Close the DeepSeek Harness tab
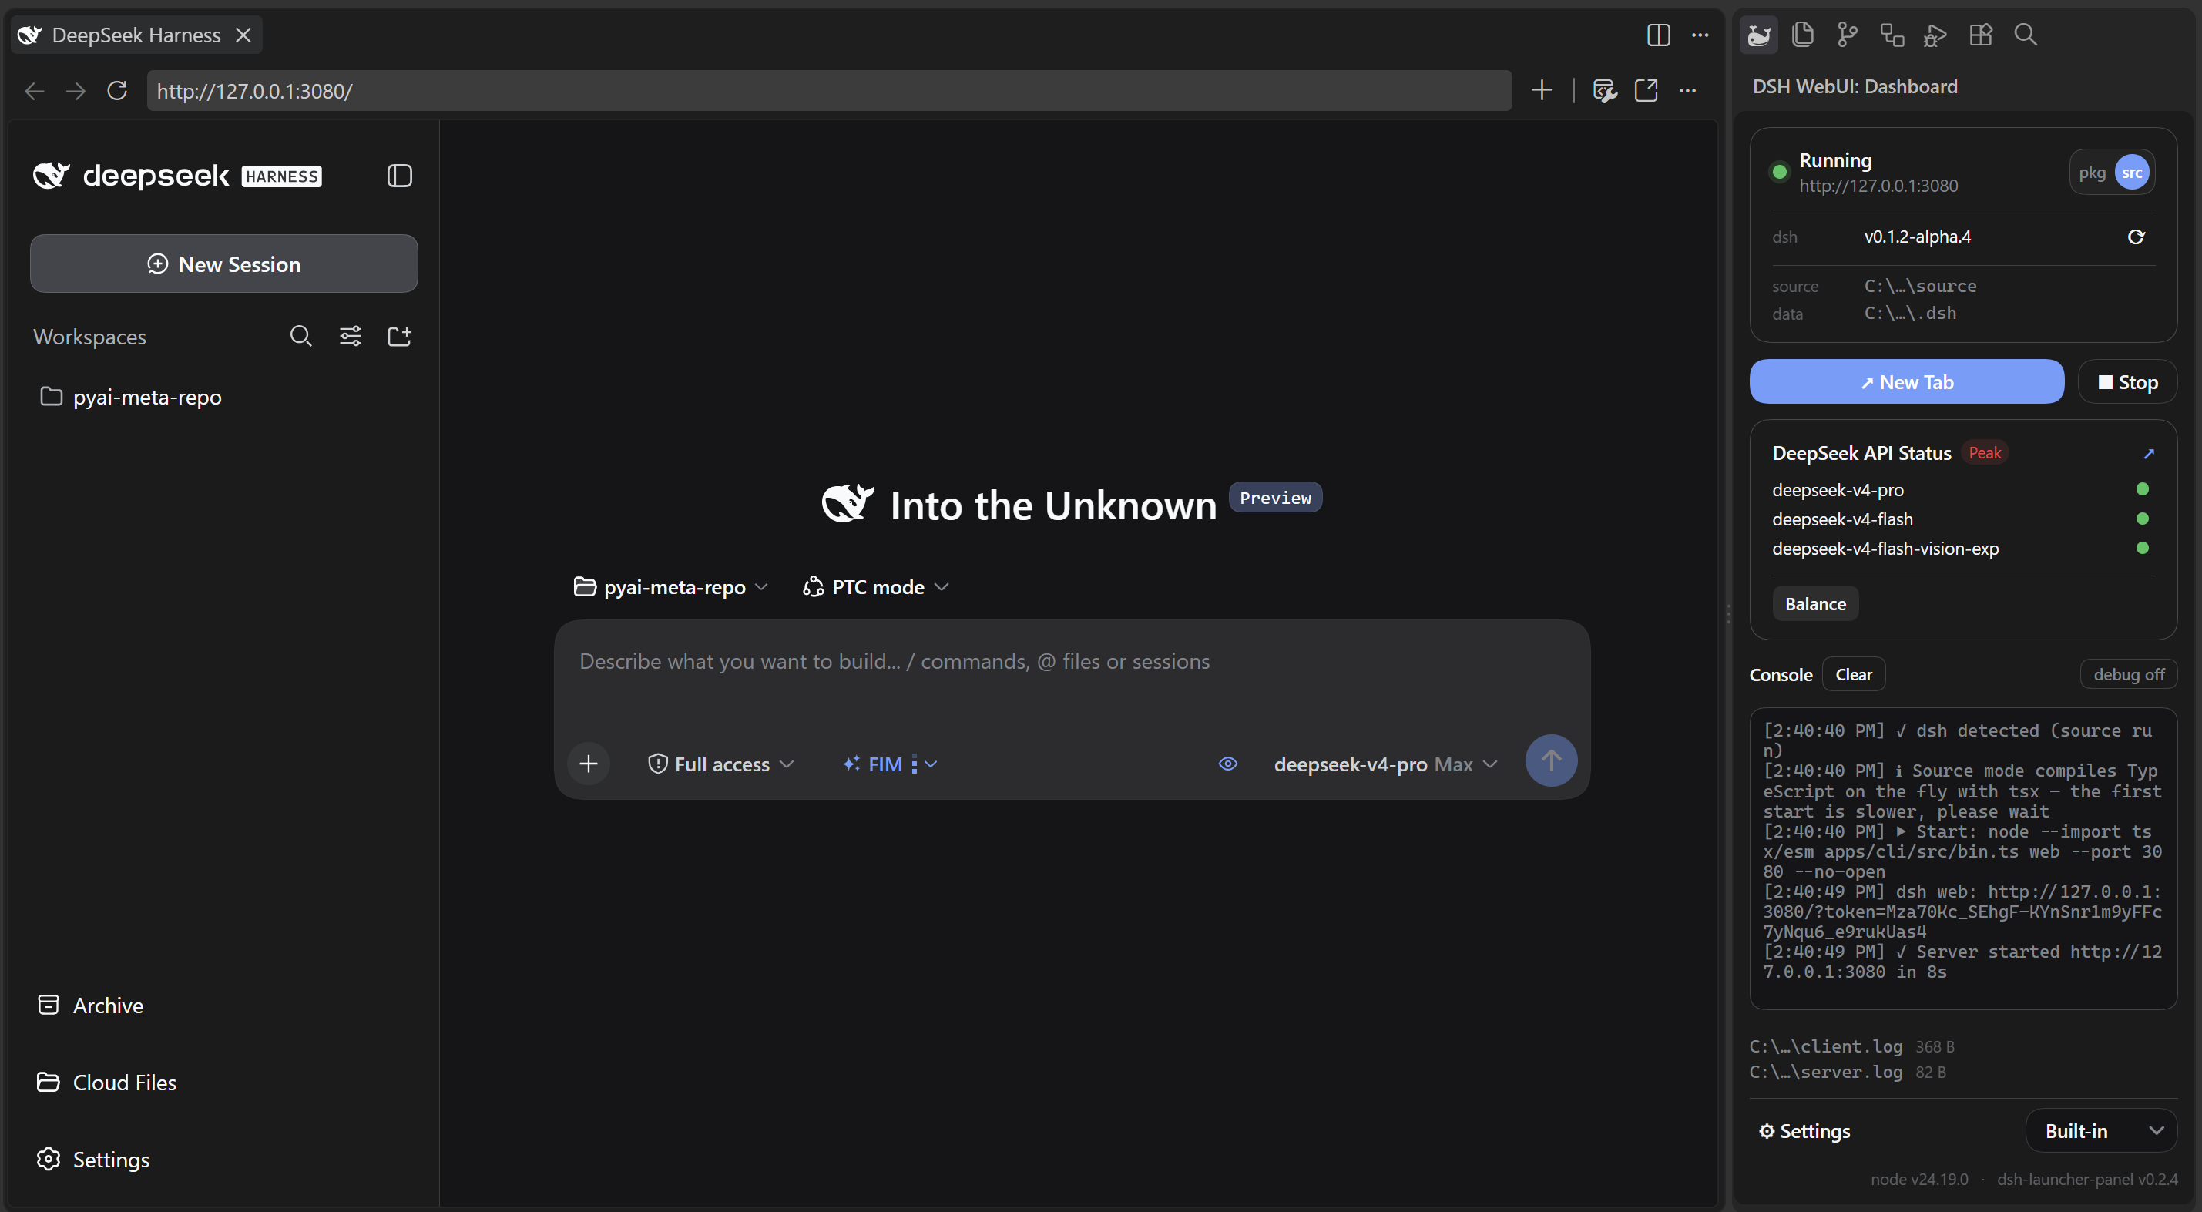The height and width of the screenshot is (1212, 2202). [x=243, y=35]
